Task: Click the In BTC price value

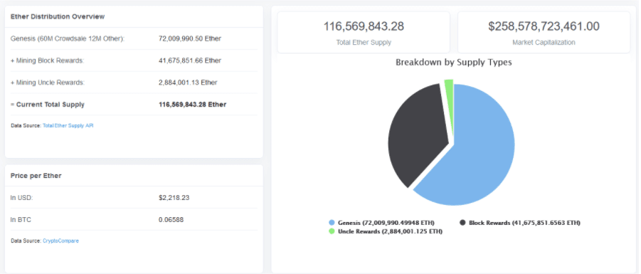Action: tap(171, 220)
